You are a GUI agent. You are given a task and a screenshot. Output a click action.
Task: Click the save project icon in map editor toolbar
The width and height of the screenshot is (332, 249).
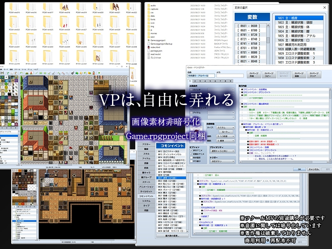(2, 73)
